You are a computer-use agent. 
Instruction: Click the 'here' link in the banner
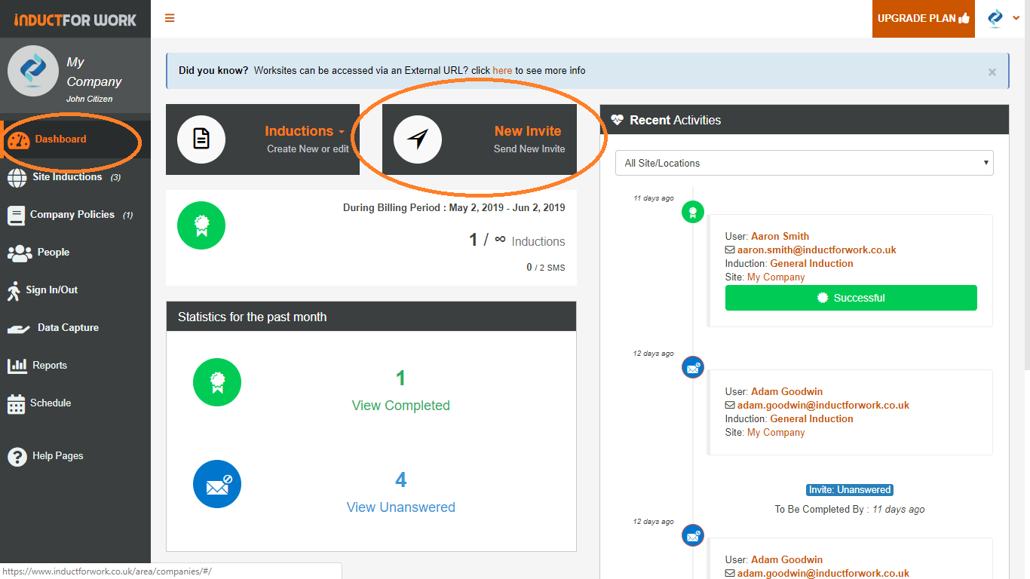[502, 70]
